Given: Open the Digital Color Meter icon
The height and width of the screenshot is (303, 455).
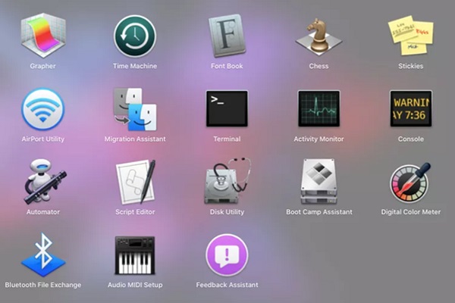Looking at the screenshot, I should click(410, 182).
